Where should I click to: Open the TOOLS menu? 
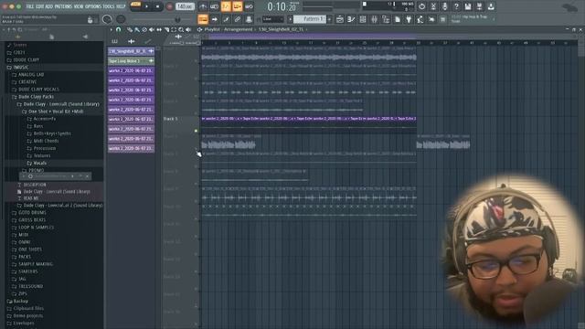pos(109,6)
